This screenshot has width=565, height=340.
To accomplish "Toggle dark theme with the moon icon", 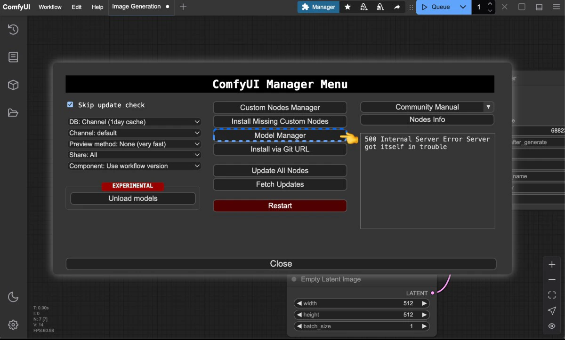I will click(x=13, y=297).
